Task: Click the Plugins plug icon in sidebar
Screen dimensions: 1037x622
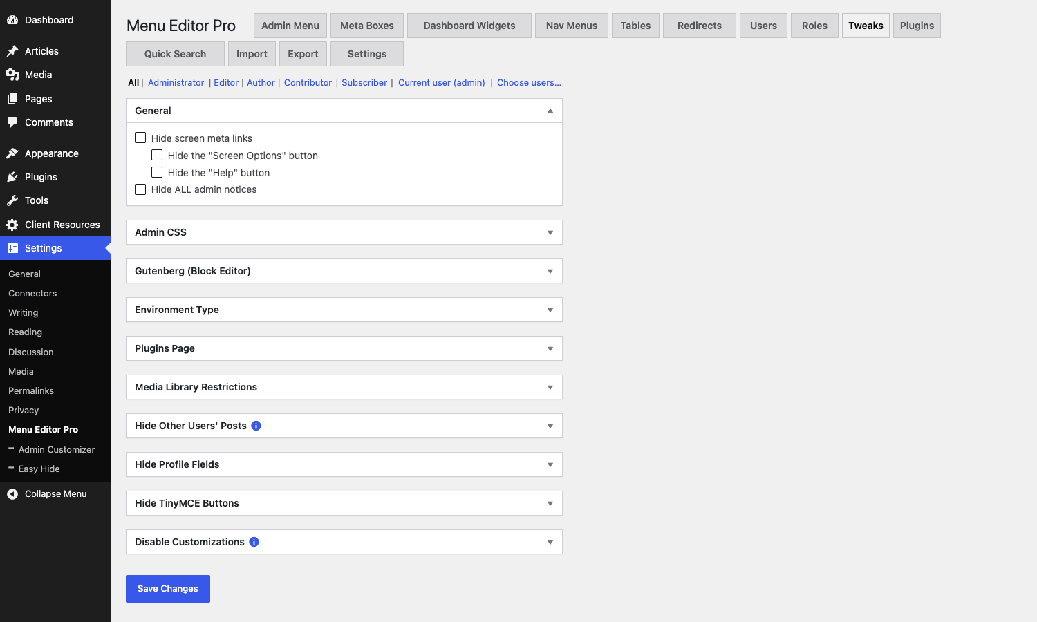Action: pyautogui.click(x=12, y=177)
